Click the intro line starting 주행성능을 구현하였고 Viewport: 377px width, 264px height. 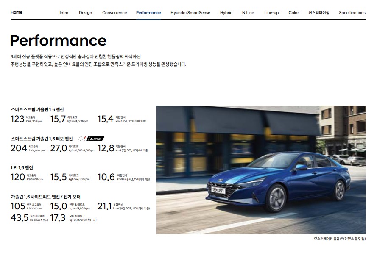tap(98, 64)
